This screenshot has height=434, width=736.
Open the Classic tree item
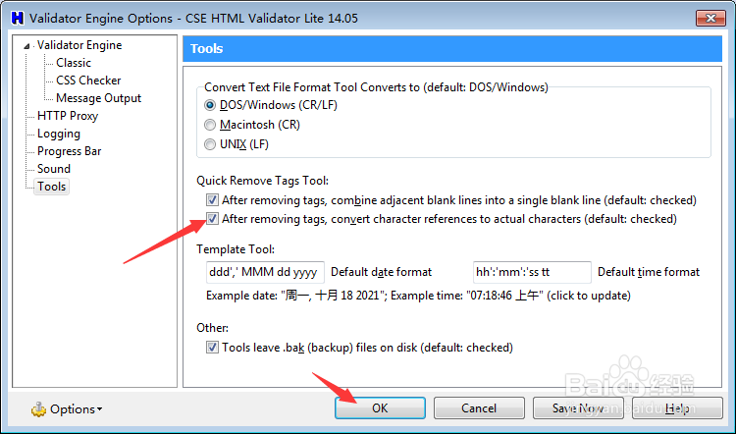coord(74,63)
